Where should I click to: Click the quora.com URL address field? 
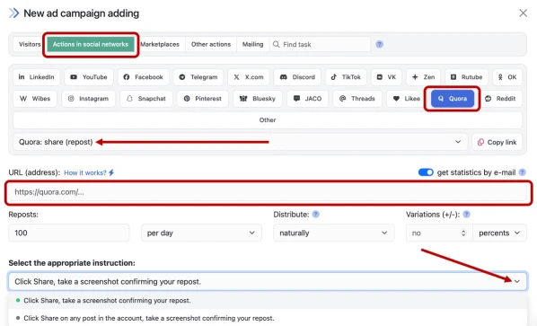268,192
